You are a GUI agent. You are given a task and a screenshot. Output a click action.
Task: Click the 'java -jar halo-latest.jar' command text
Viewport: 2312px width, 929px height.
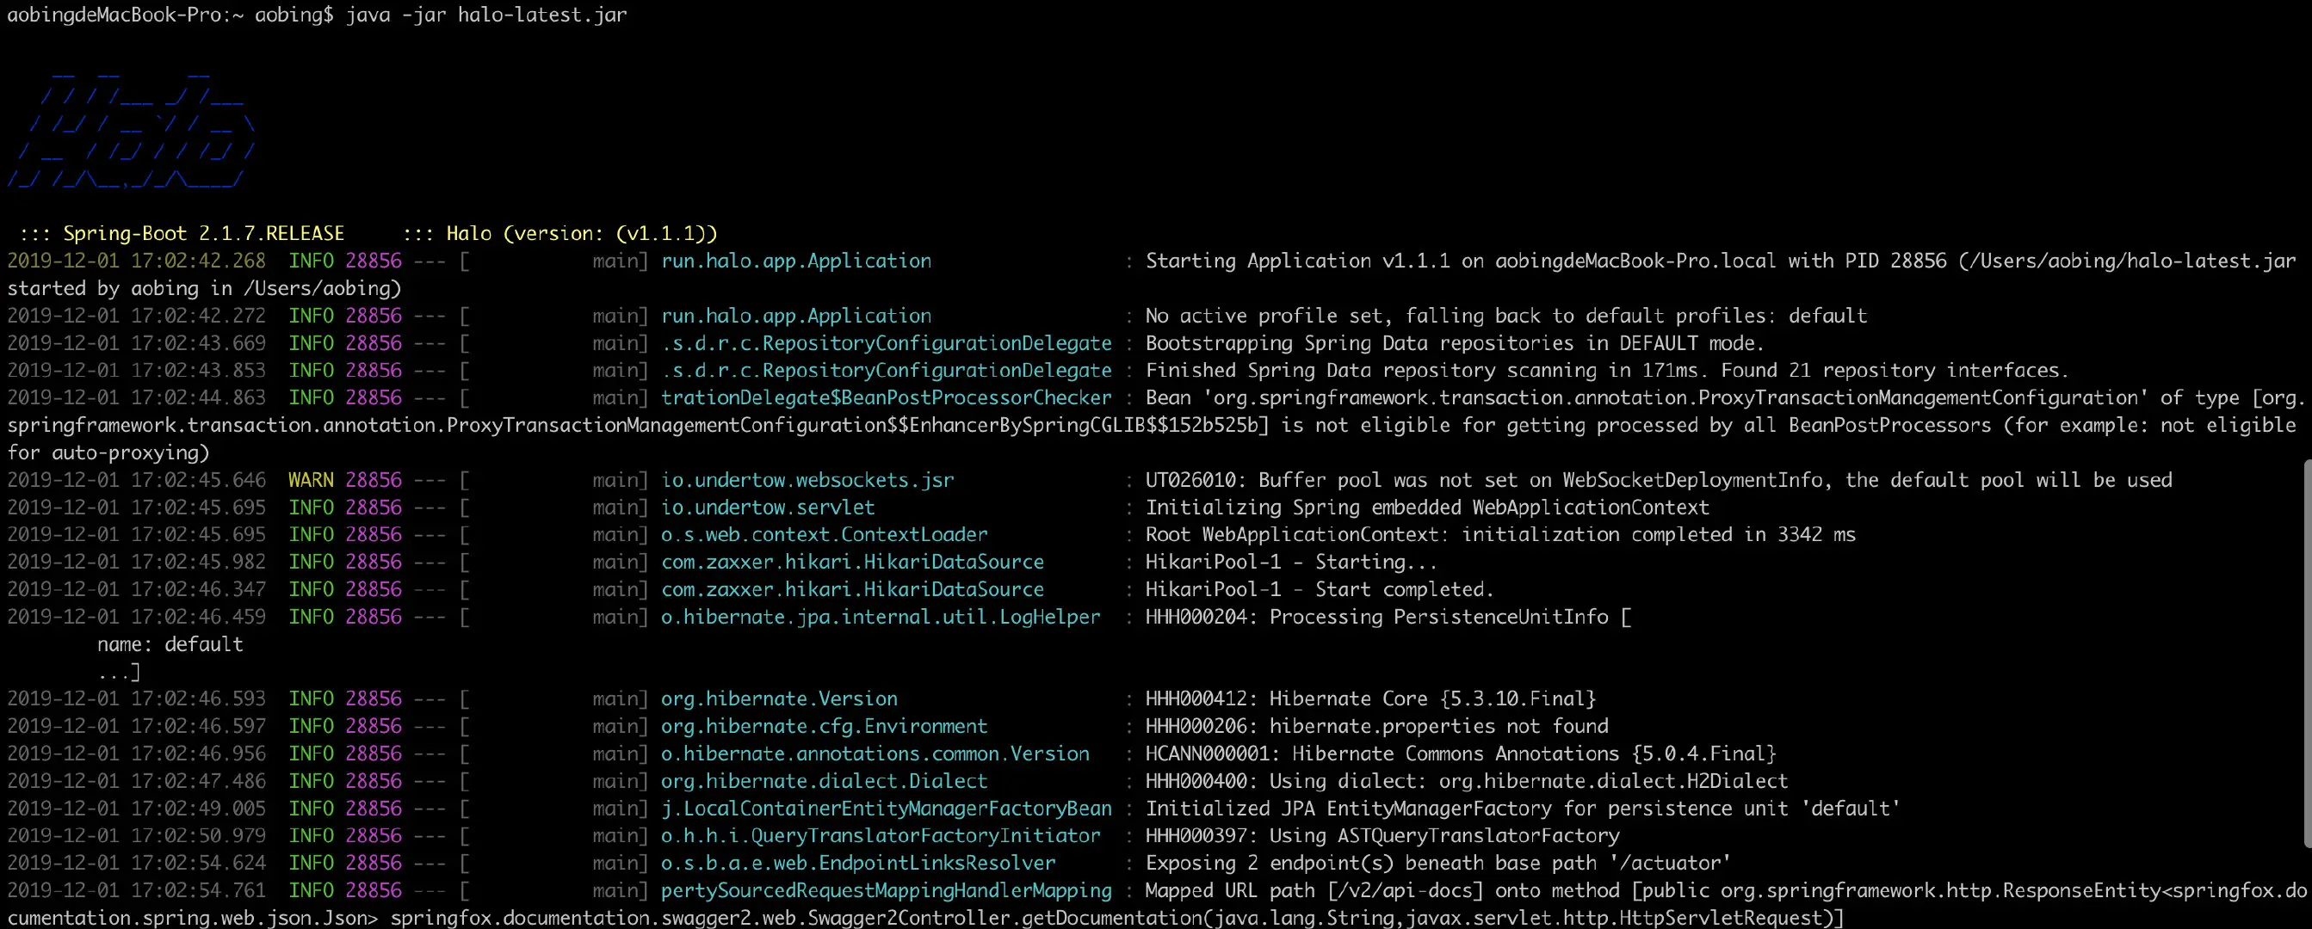pyautogui.click(x=485, y=15)
